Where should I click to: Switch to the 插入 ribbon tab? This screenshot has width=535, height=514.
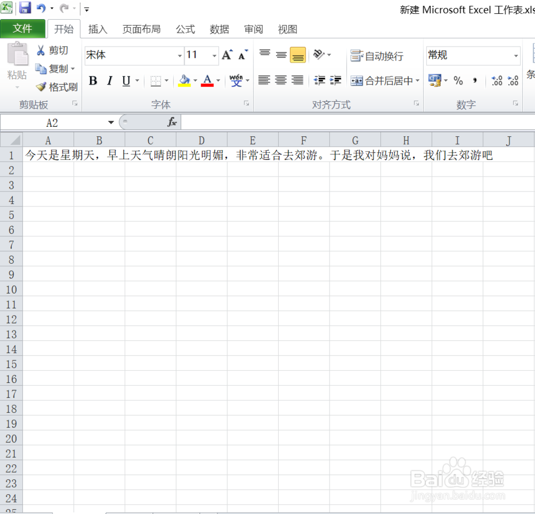(x=97, y=29)
